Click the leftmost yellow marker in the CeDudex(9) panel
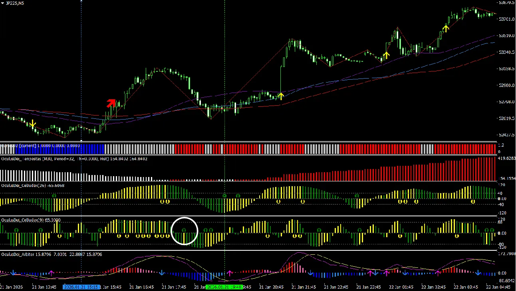Viewport: 516px width, 291px height. tap(60, 236)
